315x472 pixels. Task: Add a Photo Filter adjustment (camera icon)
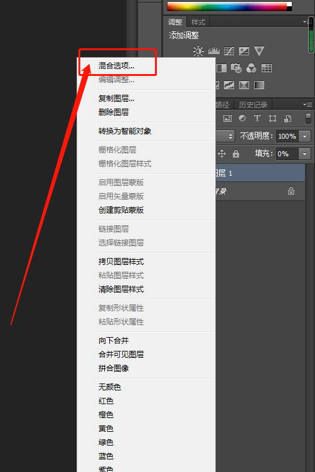pyautogui.click(x=236, y=68)
